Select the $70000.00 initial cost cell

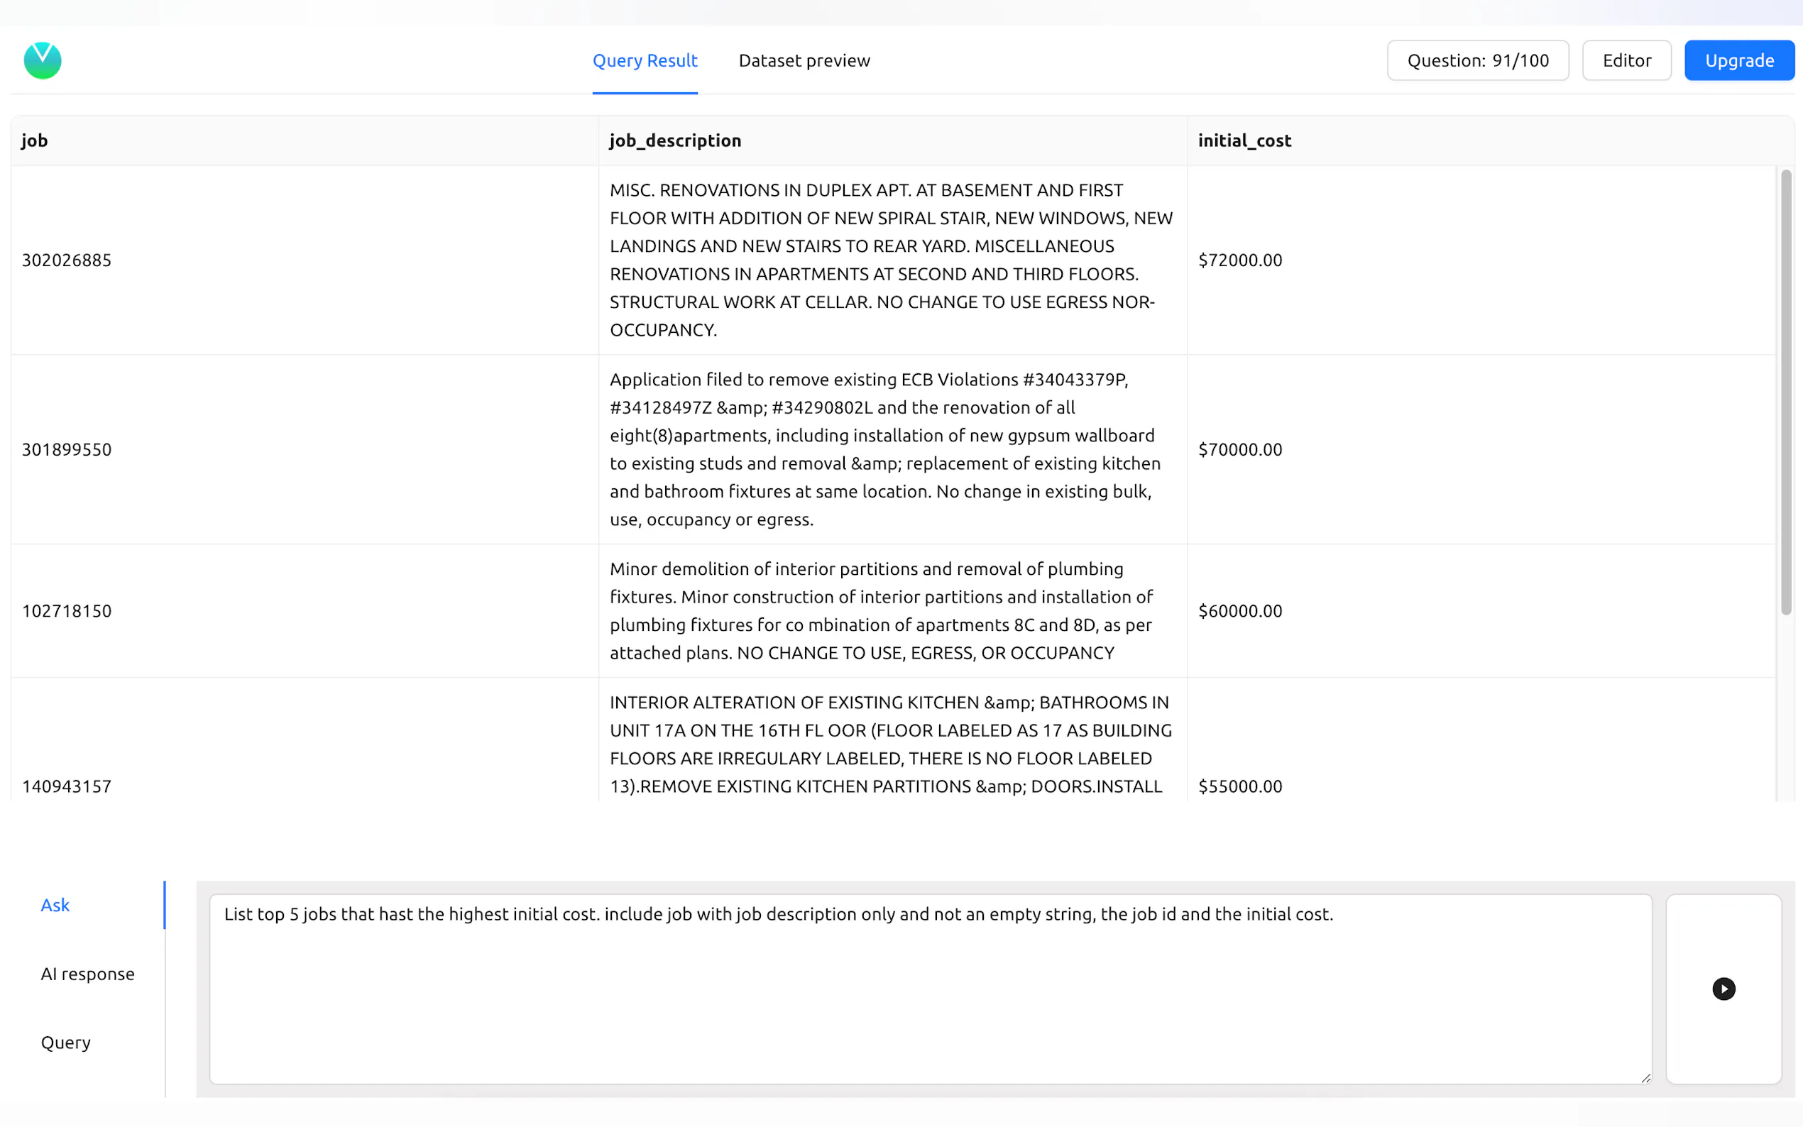pyautogui.click(x=1239, y=449)
